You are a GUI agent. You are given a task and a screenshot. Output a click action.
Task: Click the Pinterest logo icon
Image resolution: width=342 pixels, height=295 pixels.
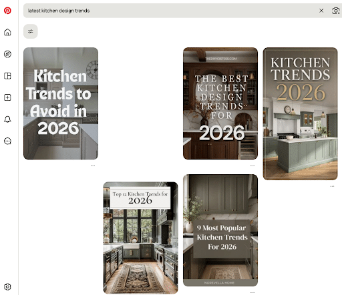click(x=7, y=11)
